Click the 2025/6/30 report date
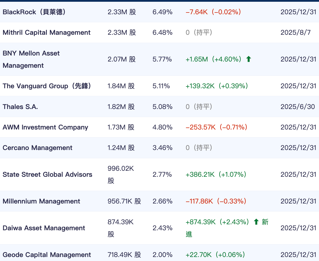The height and width of the screenshot is (261, 319). [x=298, y=107]
